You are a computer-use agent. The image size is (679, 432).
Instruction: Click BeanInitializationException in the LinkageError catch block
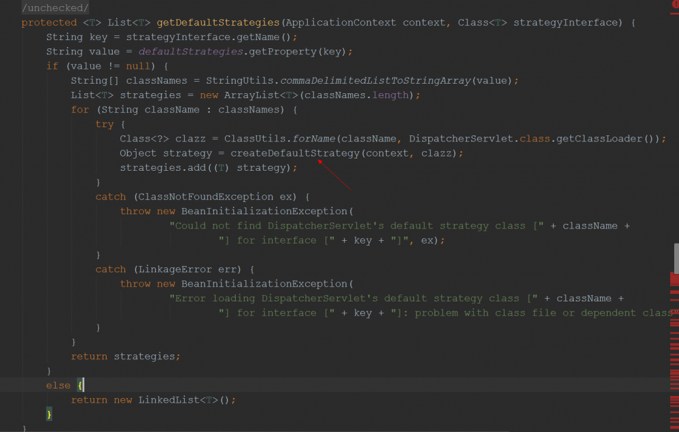(x=264, y=284)
